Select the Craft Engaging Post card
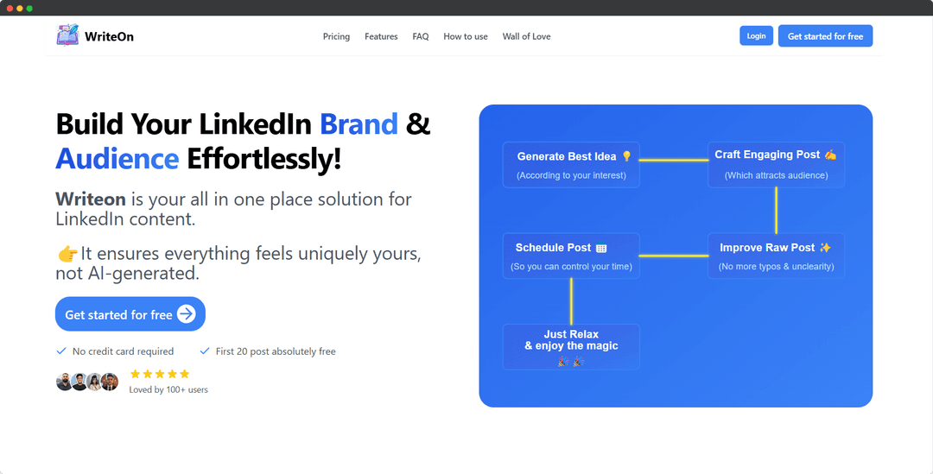Viewport: 933px width, 474px height. [776, 165]
